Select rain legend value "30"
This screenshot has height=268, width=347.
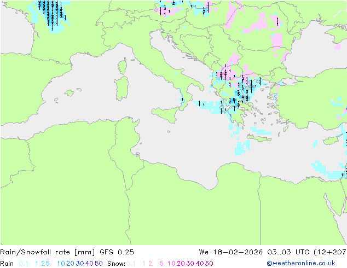(x=80, y=264)
